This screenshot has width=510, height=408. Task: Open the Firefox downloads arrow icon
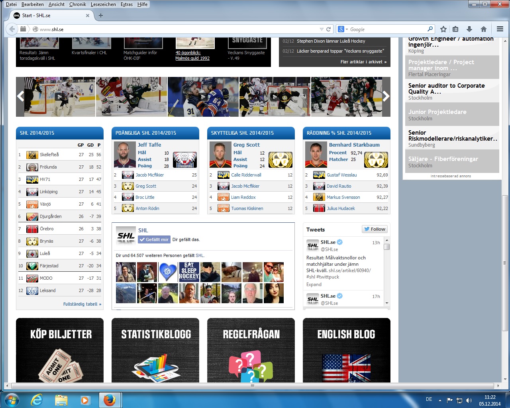469,29
